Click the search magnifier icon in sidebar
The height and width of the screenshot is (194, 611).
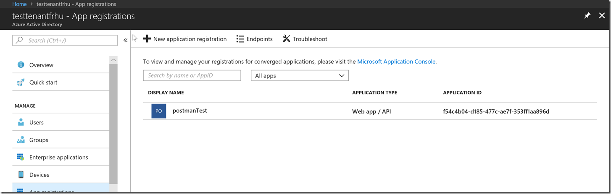click(x=19, y=40)
